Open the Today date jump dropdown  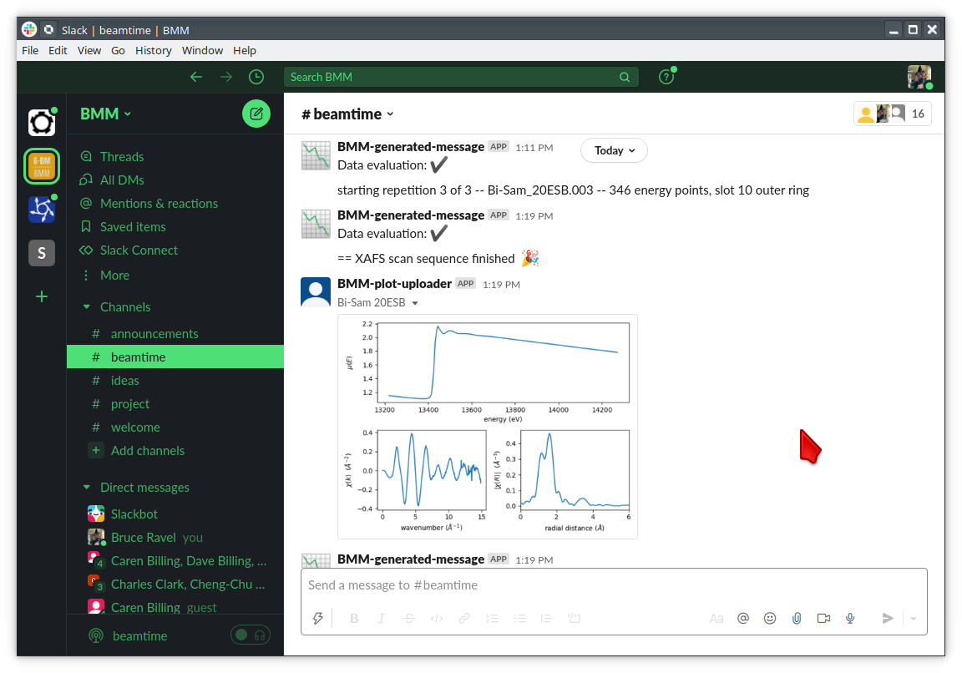pos(614,150)
